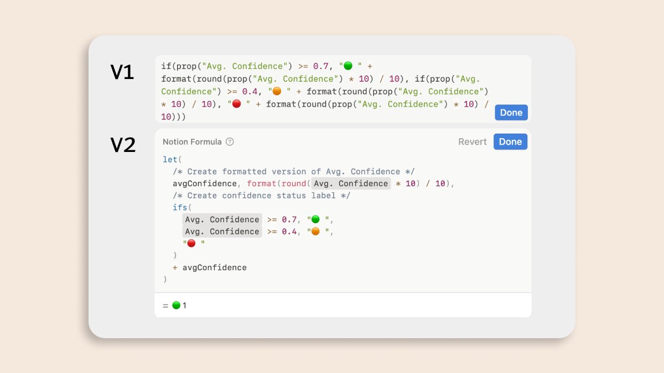
Task: Click the green circle emoji in V1 formula
Action: click(x=347, y=66)
